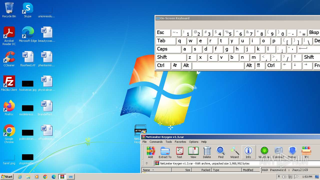Image resolution: width=320 pixels, height=180 pixels.
Task: Toggle the right Ctrl key
Action: point(273,66)
